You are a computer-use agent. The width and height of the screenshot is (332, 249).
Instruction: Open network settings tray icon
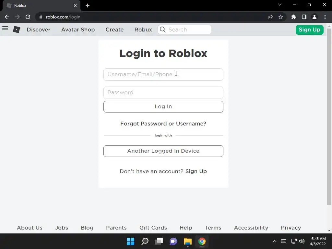click(x=294, y=241)
